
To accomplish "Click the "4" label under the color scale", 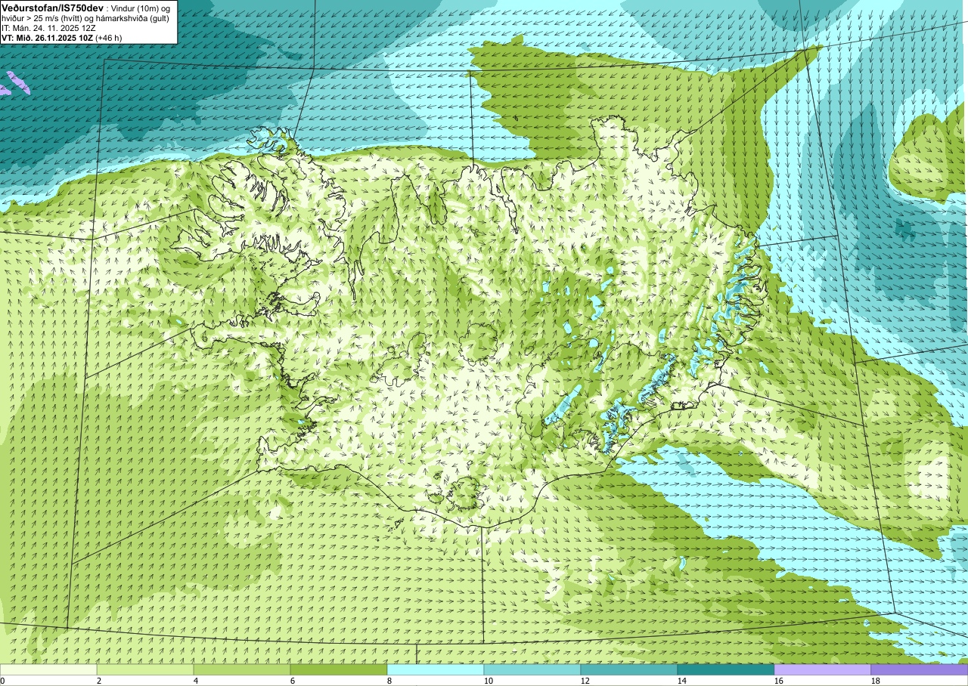I will pos(196,681).
